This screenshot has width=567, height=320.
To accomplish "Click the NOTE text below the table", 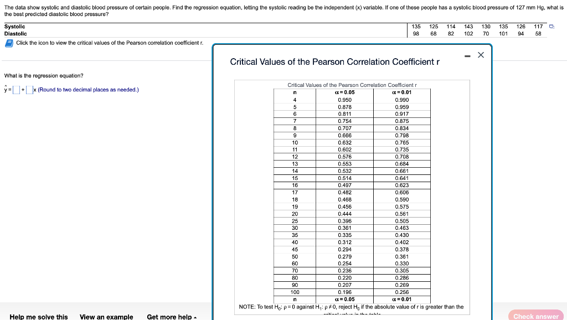I will (x=351, y=307).
